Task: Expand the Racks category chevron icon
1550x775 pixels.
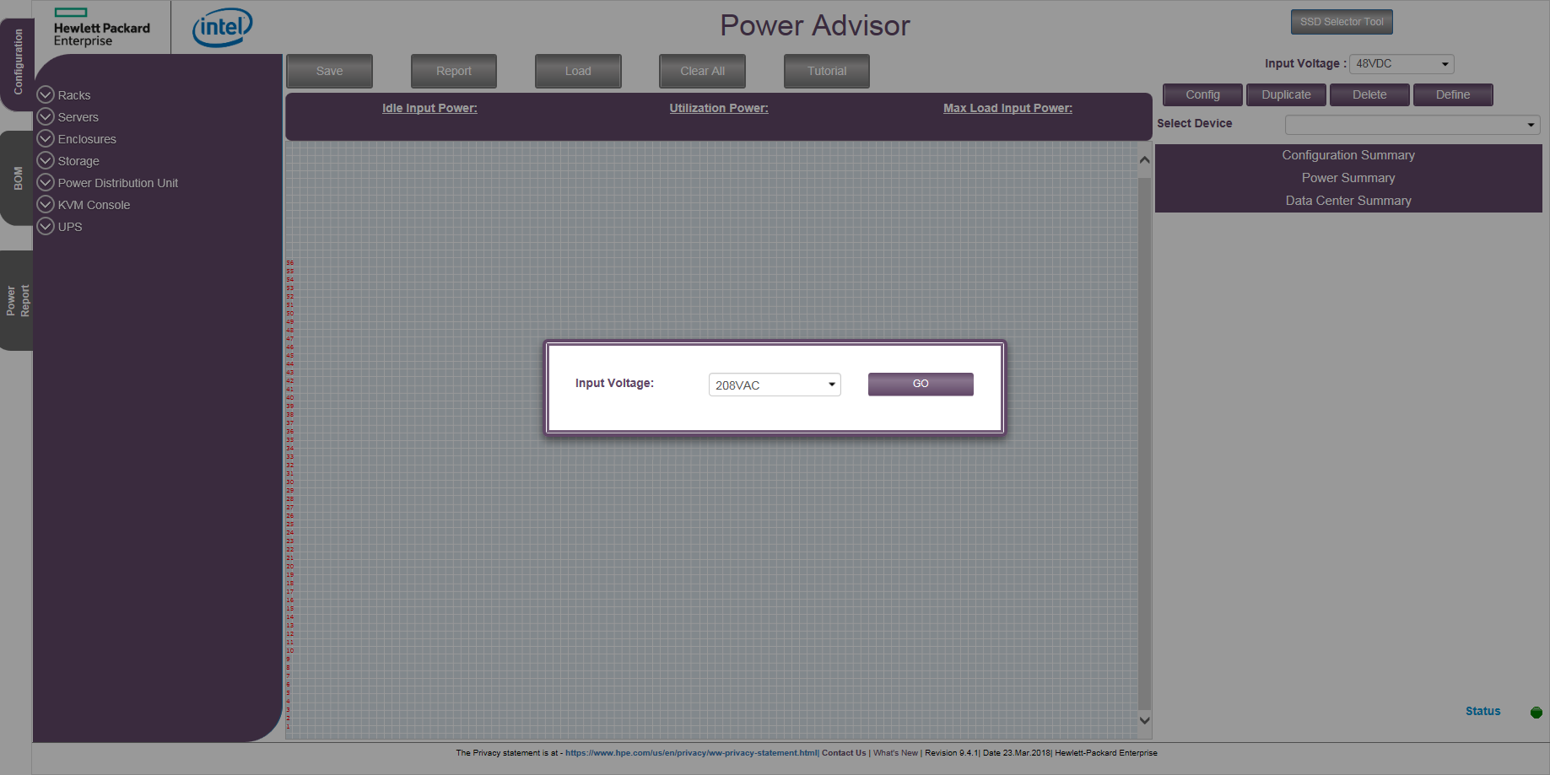Action: pyautogui.click(x=46, y=94)
